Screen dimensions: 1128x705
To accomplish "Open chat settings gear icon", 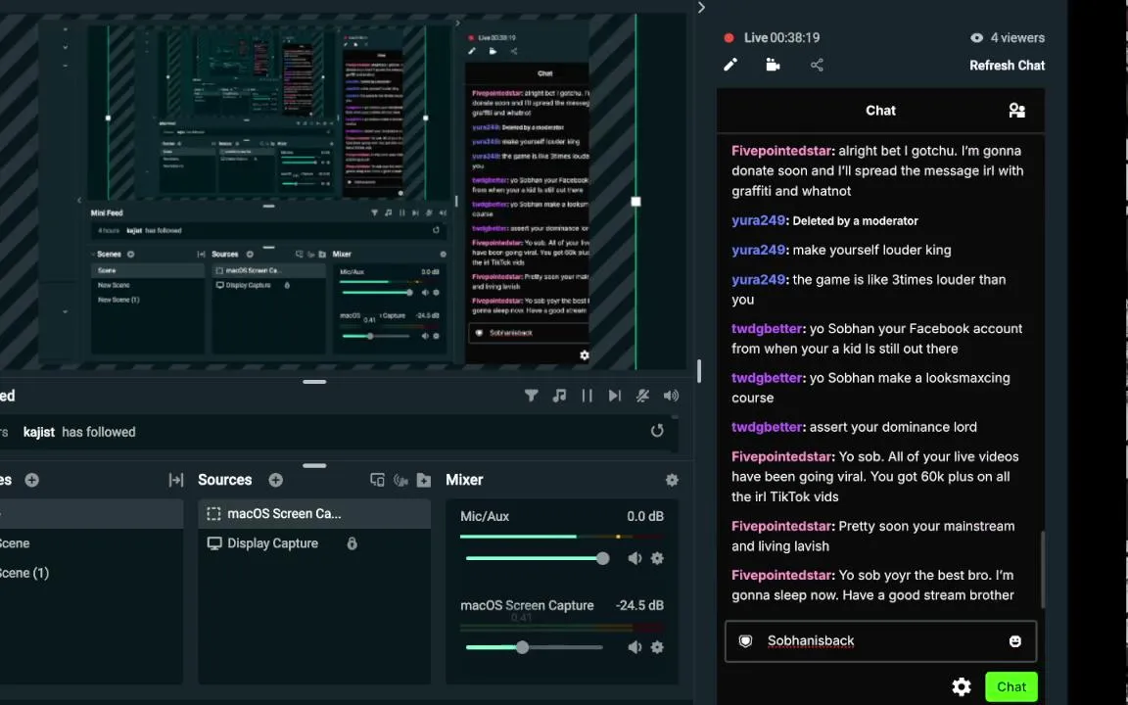I will (962, 687).
